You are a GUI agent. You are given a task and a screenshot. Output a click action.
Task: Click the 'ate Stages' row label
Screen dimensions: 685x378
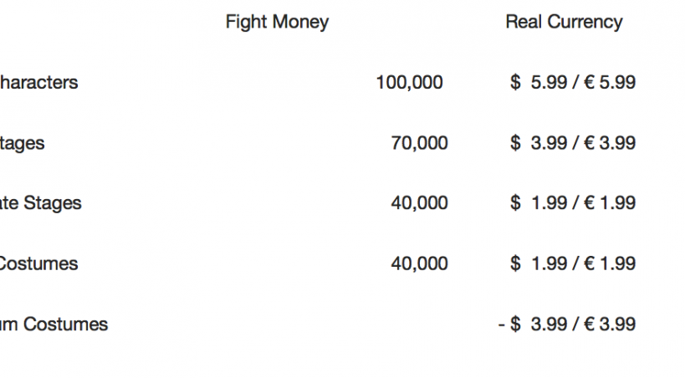pyautogui.click(x=41, y=203)
